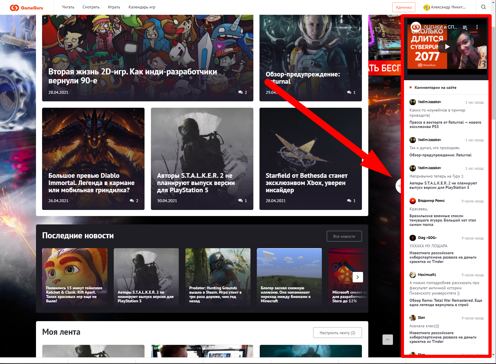This screenshot has width=496, height=364.
Task: Click Комментарии на сайте heading
Action: coord(435,87)
